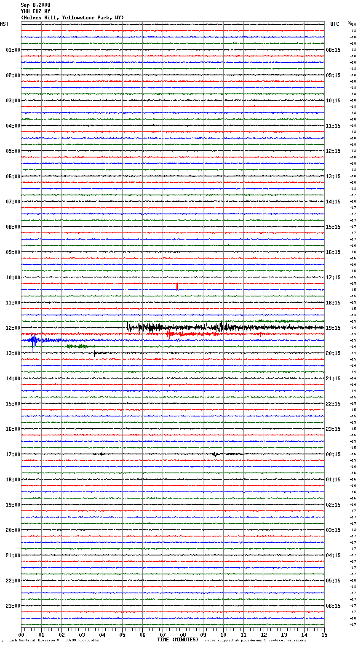Viewport: 358px width, 646px height.
Task: Click the 06:15 UTC time label
Action: pos(333,606)
